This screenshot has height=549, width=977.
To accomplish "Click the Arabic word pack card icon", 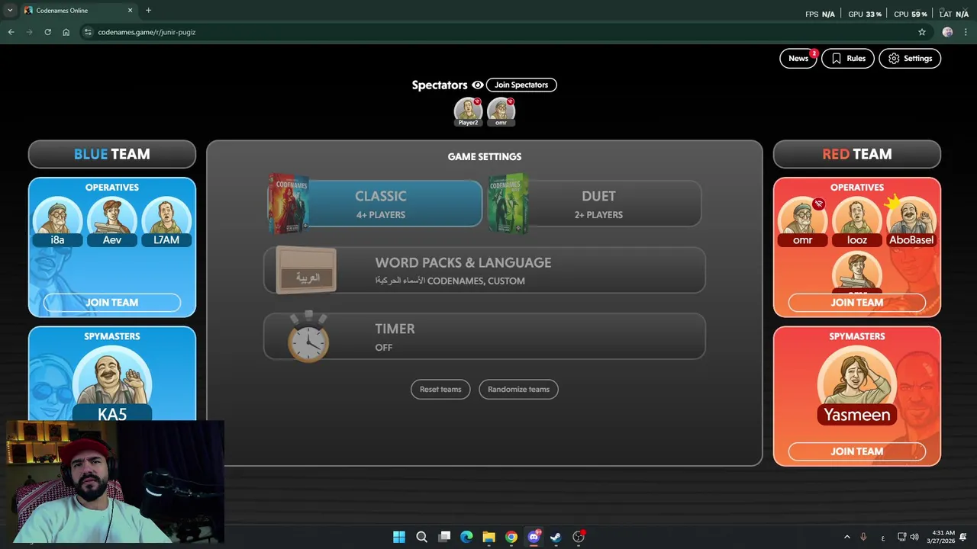I will click(306, 271).
